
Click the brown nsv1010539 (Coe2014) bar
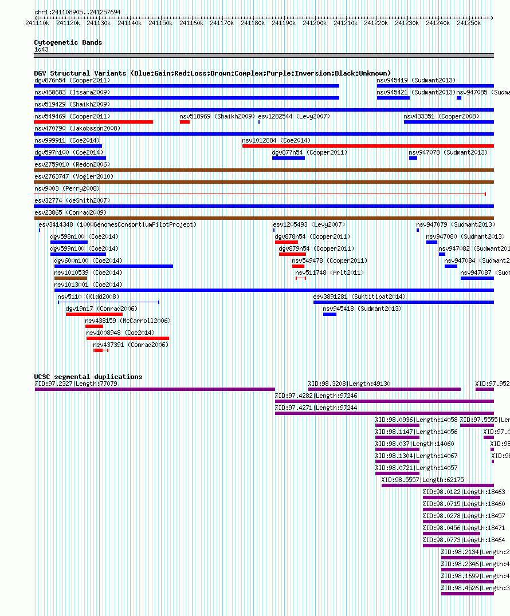(x=71, y=278)
